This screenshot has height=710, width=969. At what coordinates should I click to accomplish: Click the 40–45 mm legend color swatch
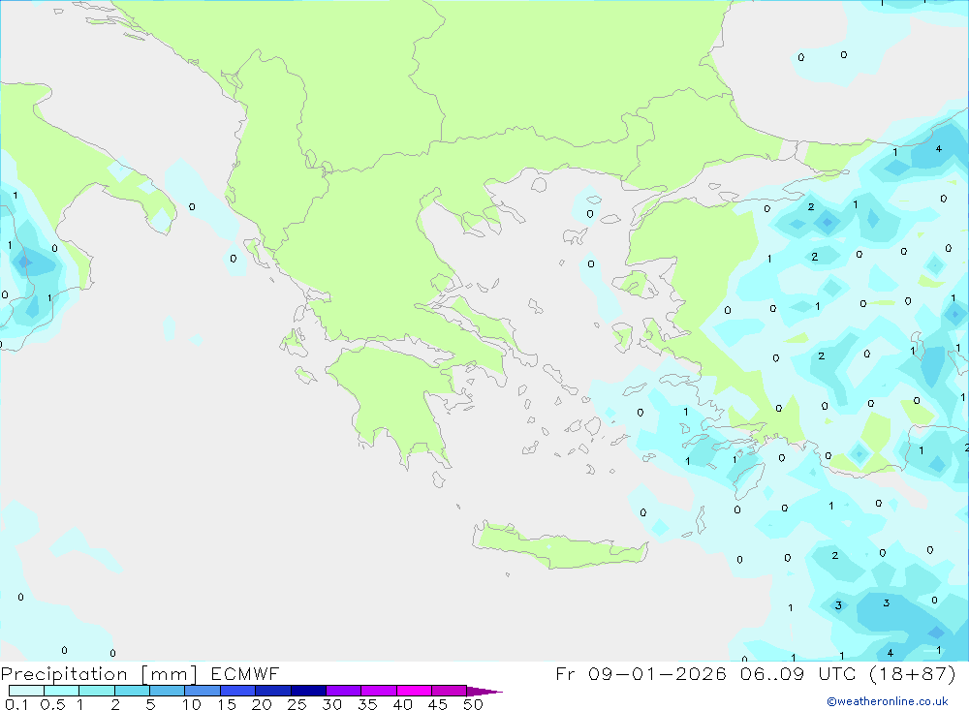tap(414, 691)
